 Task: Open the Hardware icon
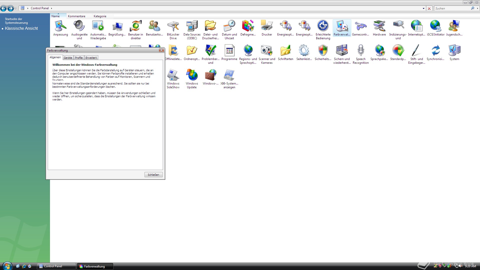coord(379,28)
